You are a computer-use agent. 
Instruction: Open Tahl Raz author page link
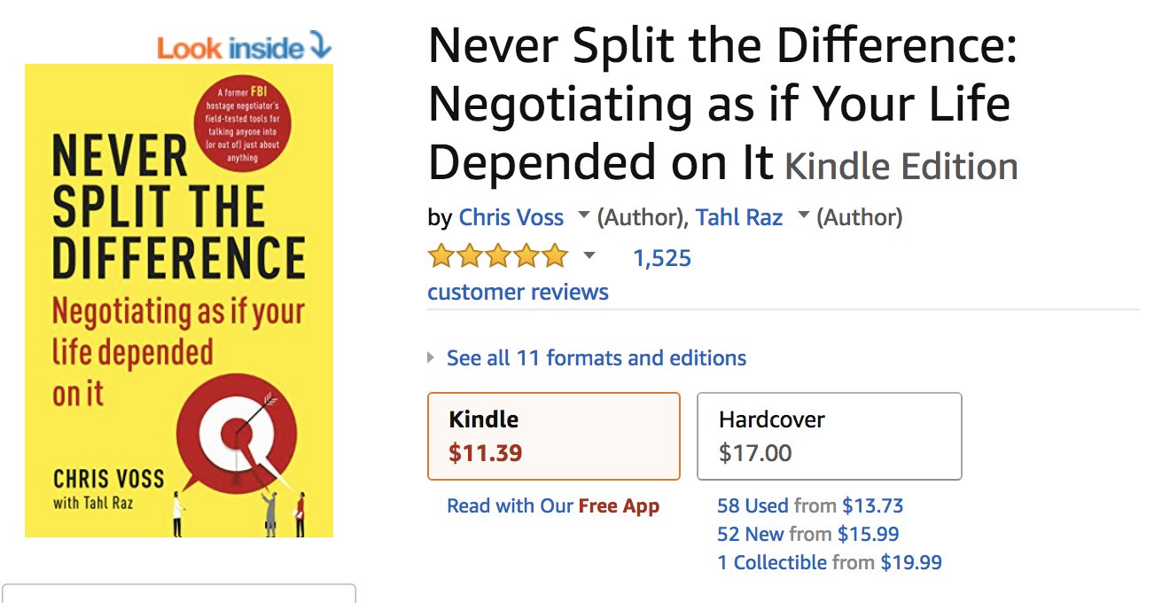739,217
